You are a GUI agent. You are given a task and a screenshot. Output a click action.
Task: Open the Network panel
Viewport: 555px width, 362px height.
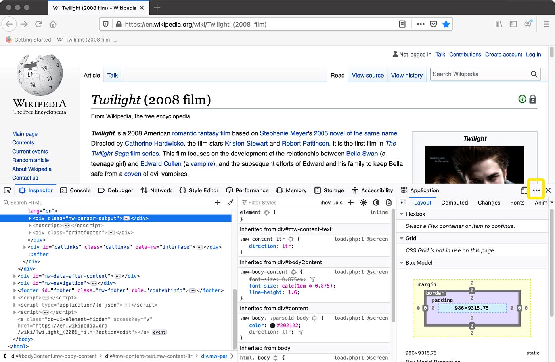pos(156,190)
